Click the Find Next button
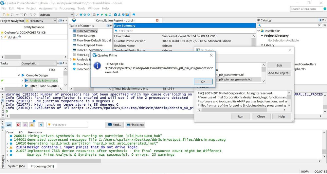The height and width of the screenshot is (174, 327). coord(135,125)
